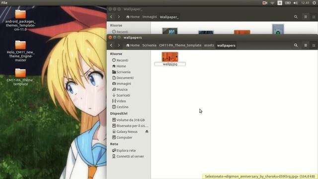The image size is (318, 179).
Task: Select wallpapers breadcrumb
Action: pos(226,45)
